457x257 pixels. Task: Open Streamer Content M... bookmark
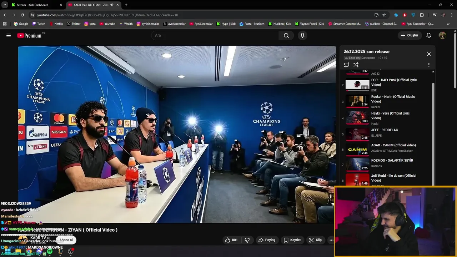pyautogui.click(x=345, y=24)
